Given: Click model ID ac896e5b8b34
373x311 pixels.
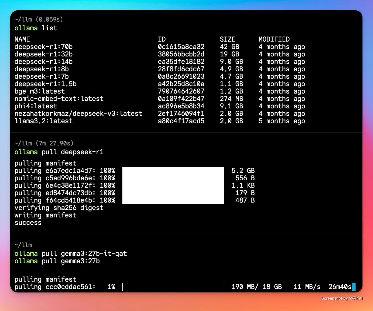Looking at the screenshot, I should 181,106.
